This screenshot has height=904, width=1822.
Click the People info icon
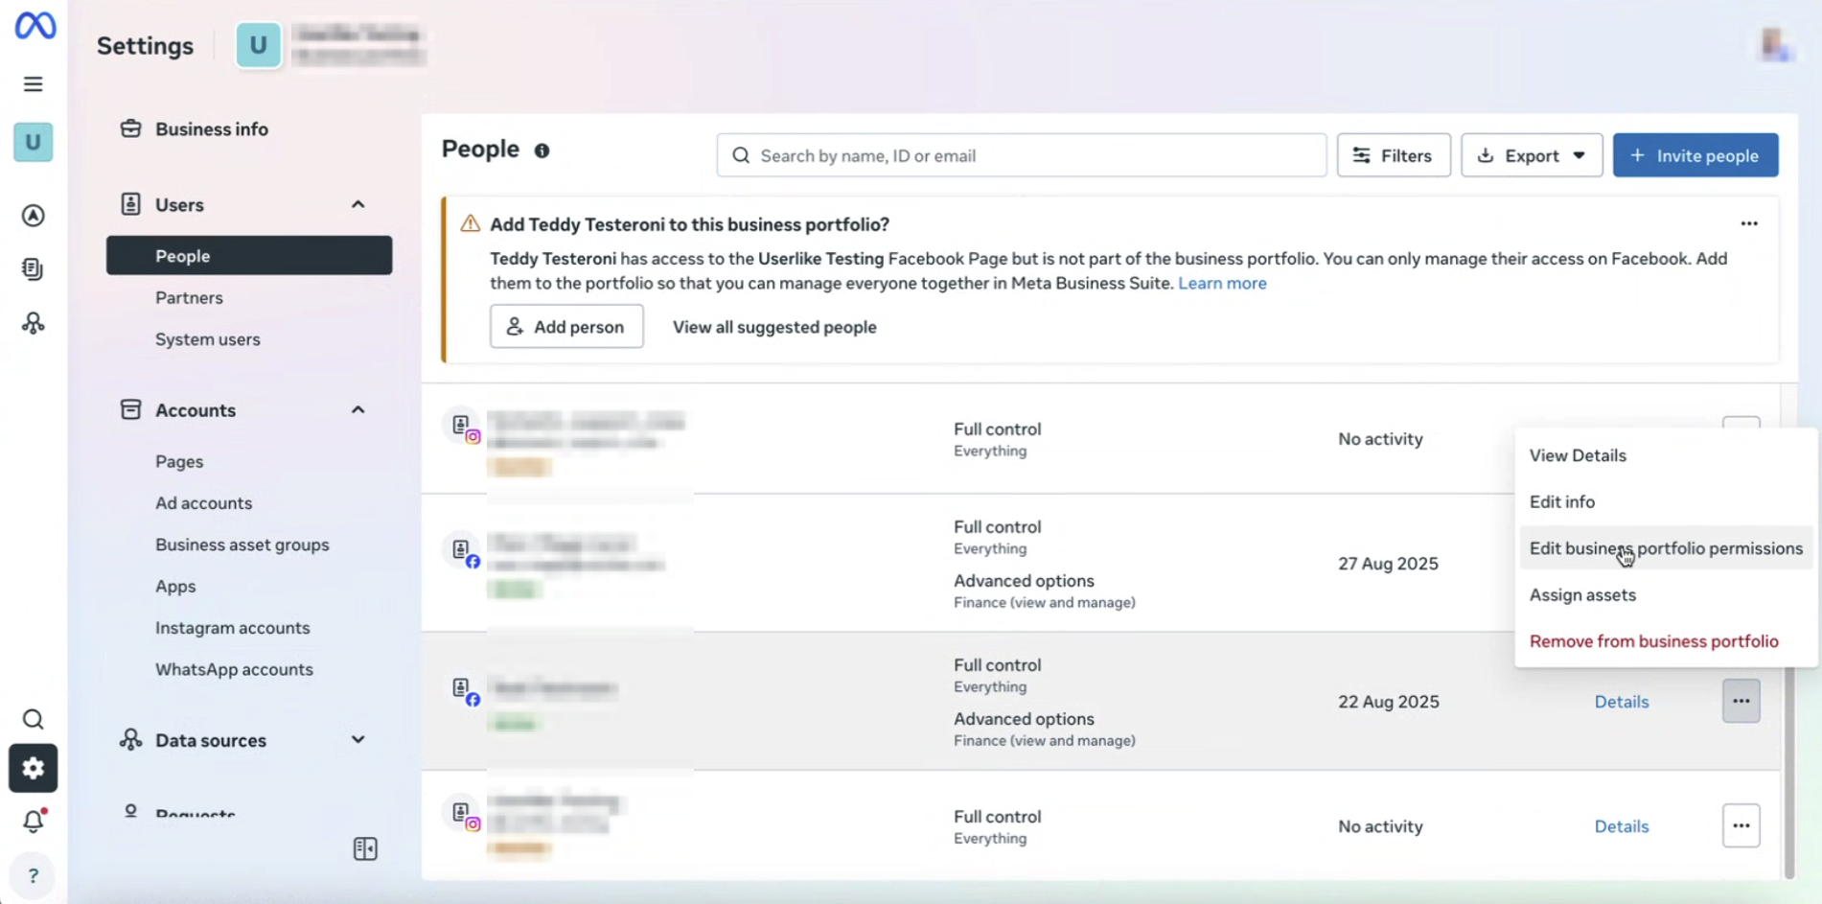click(542, 151)
